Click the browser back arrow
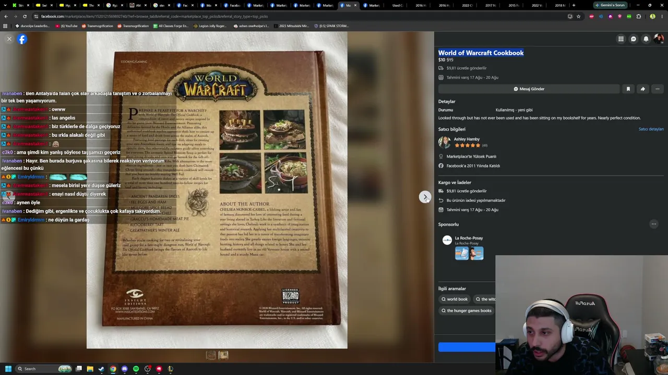Screen dimensions: 668x375 coord(6,16)
